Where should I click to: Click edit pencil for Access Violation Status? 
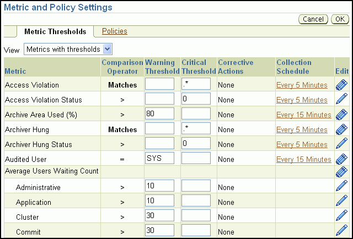click(x=341, y=100)
